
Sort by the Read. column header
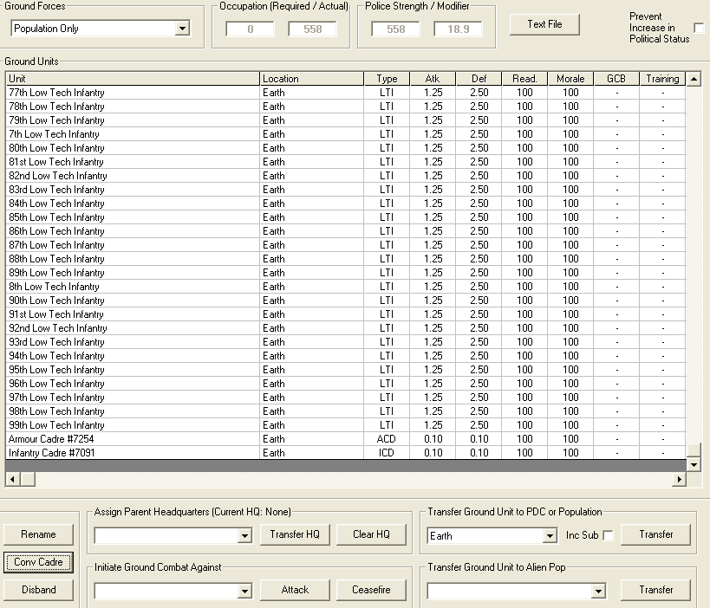click(x=524, y=79)
